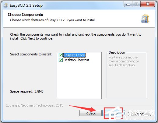Click the EasyBCD 2.3 Setup title text
The height and width of the screenshot is (123, 158).
click(26, 5)
